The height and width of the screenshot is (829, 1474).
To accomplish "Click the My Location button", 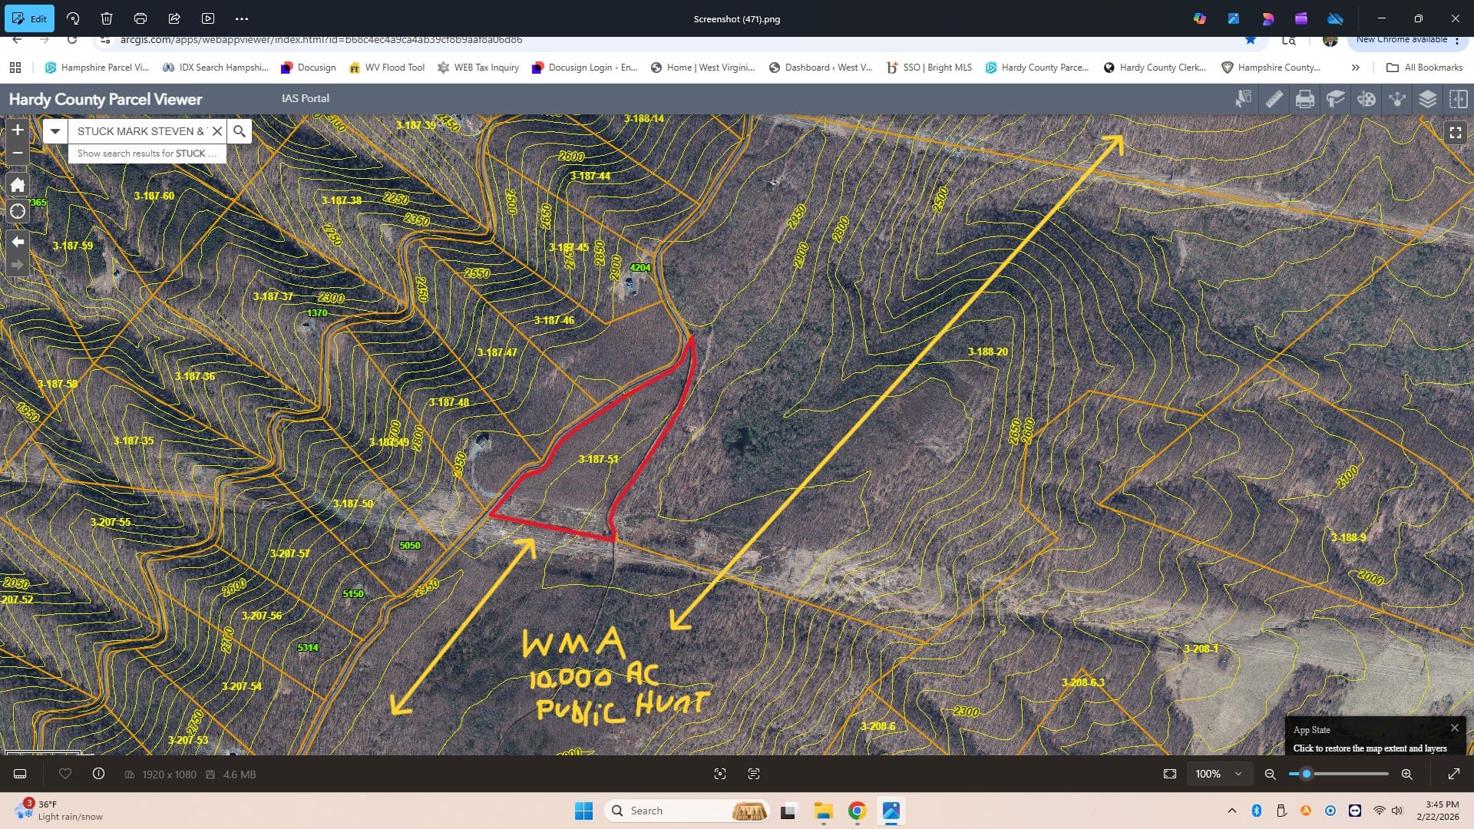I will [18, 212].
